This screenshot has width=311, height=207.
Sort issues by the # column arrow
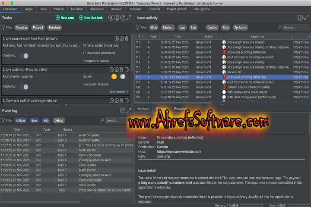(142, 37)
